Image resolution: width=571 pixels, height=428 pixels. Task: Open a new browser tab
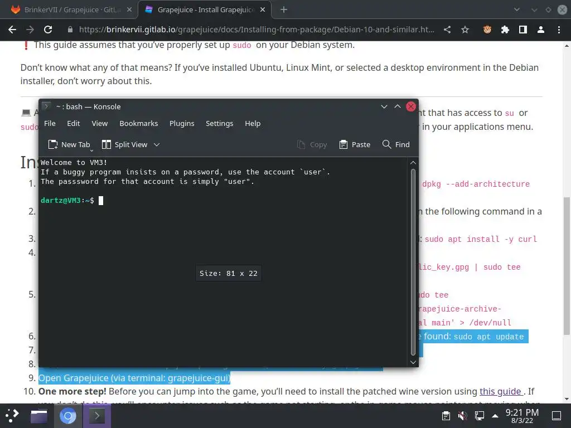click(284, 10)
